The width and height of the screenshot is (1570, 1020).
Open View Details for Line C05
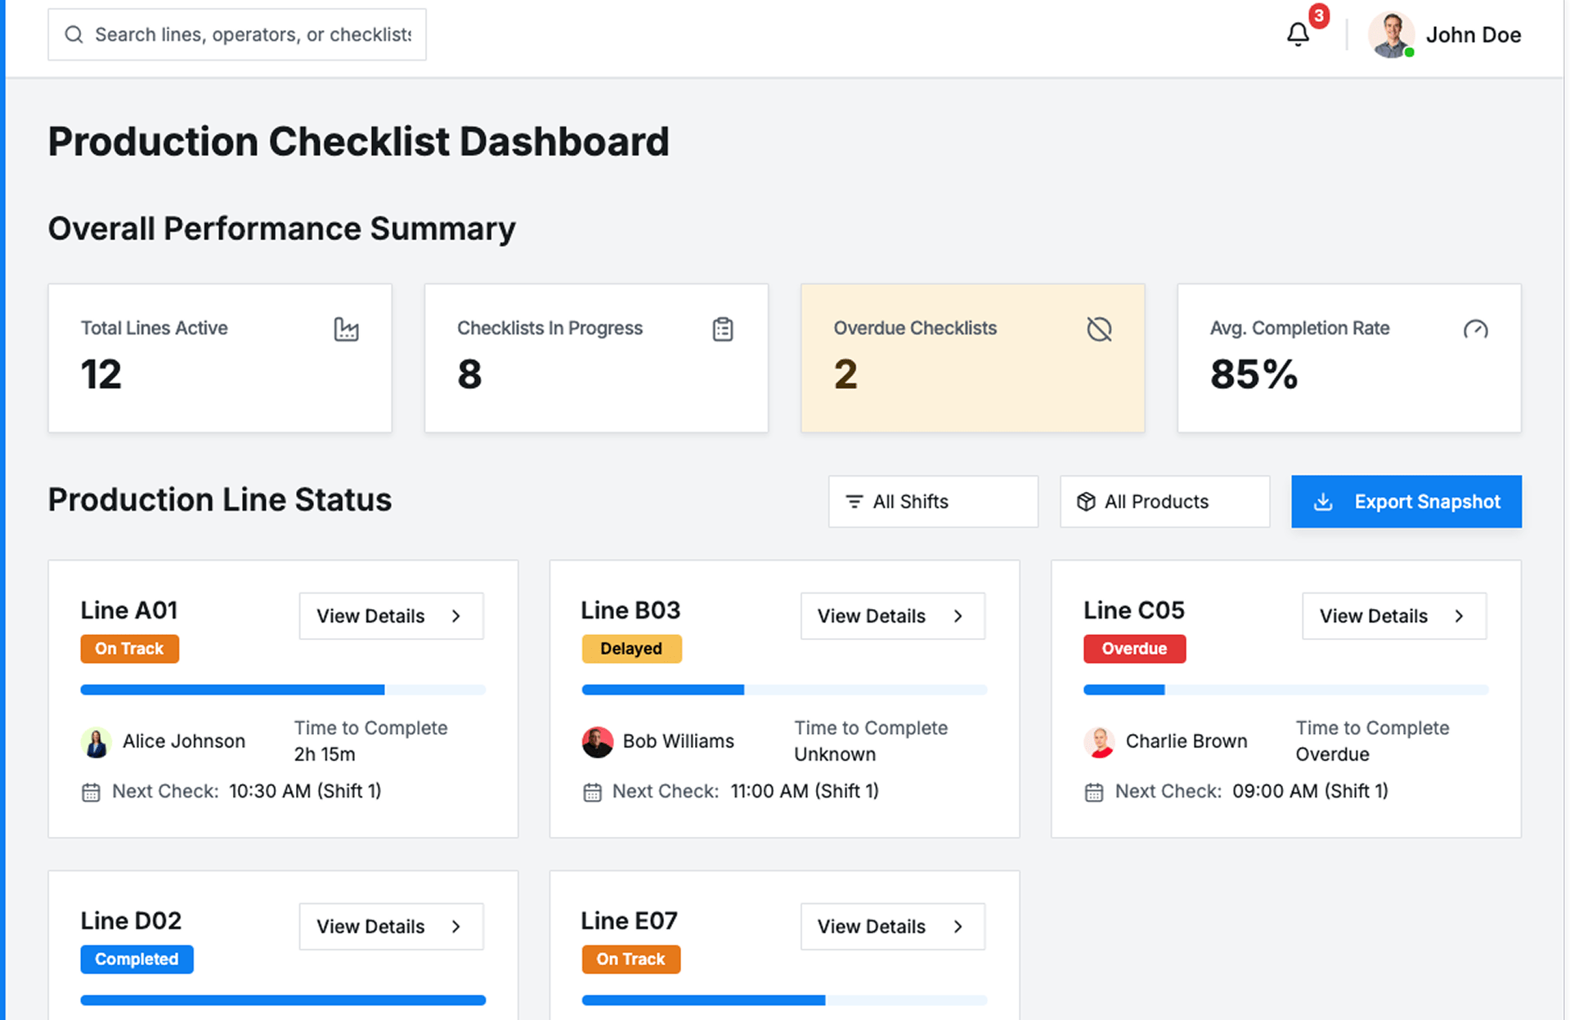point(1393,615)
